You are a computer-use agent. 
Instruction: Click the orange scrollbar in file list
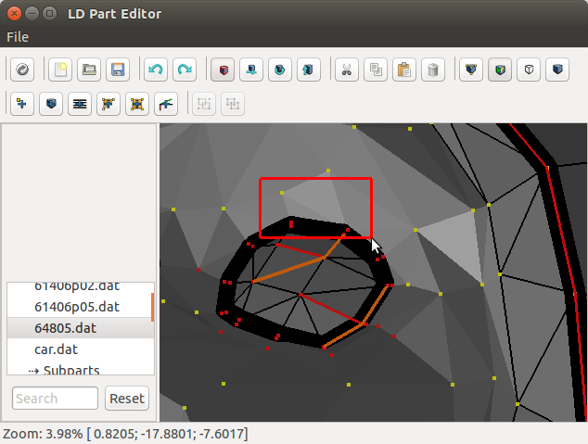coord(152,304)
